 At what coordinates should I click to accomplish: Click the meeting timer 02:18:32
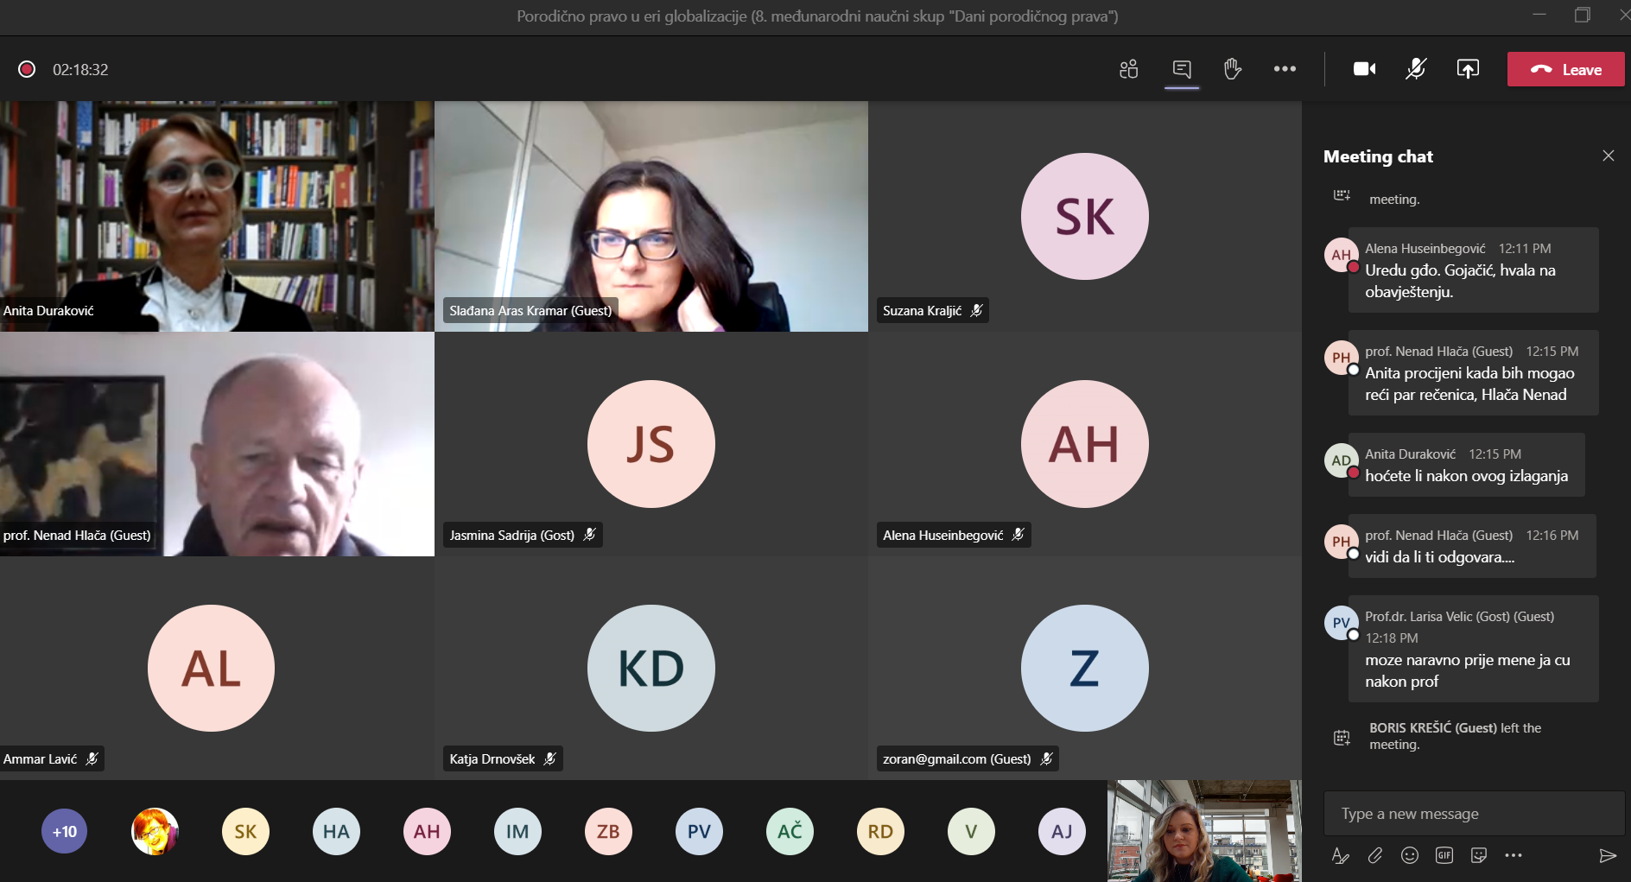pos(80,69)
